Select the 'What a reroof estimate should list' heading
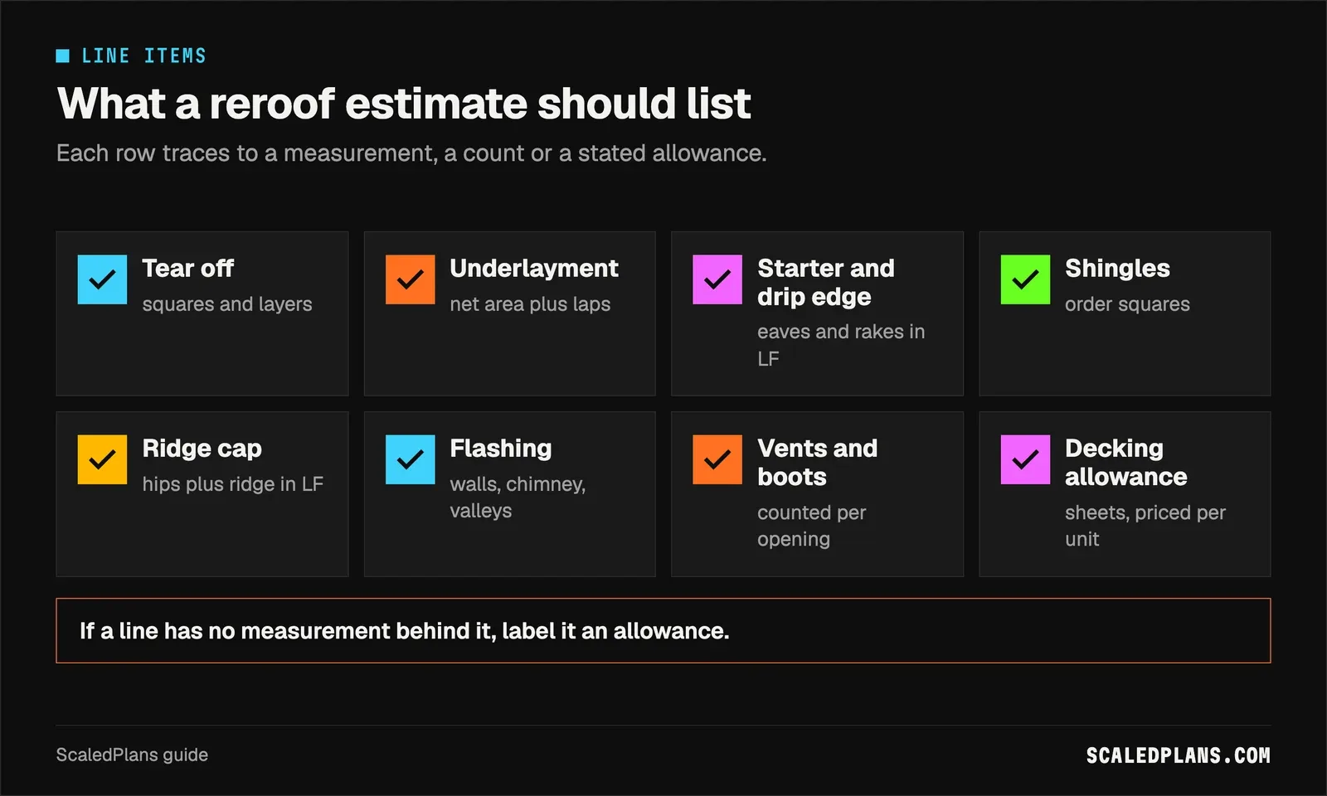Image resolution: width=1327 pixels, height=796 pixels. click(x=404, y=104)
